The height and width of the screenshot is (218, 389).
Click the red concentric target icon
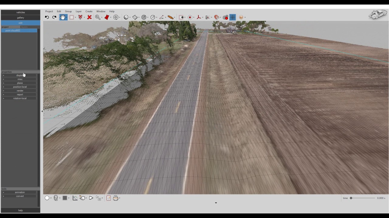(190, 17)
